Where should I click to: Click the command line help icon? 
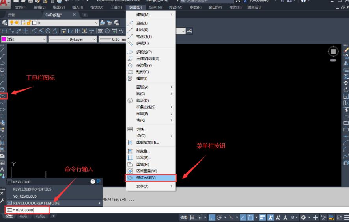point(93,181)
